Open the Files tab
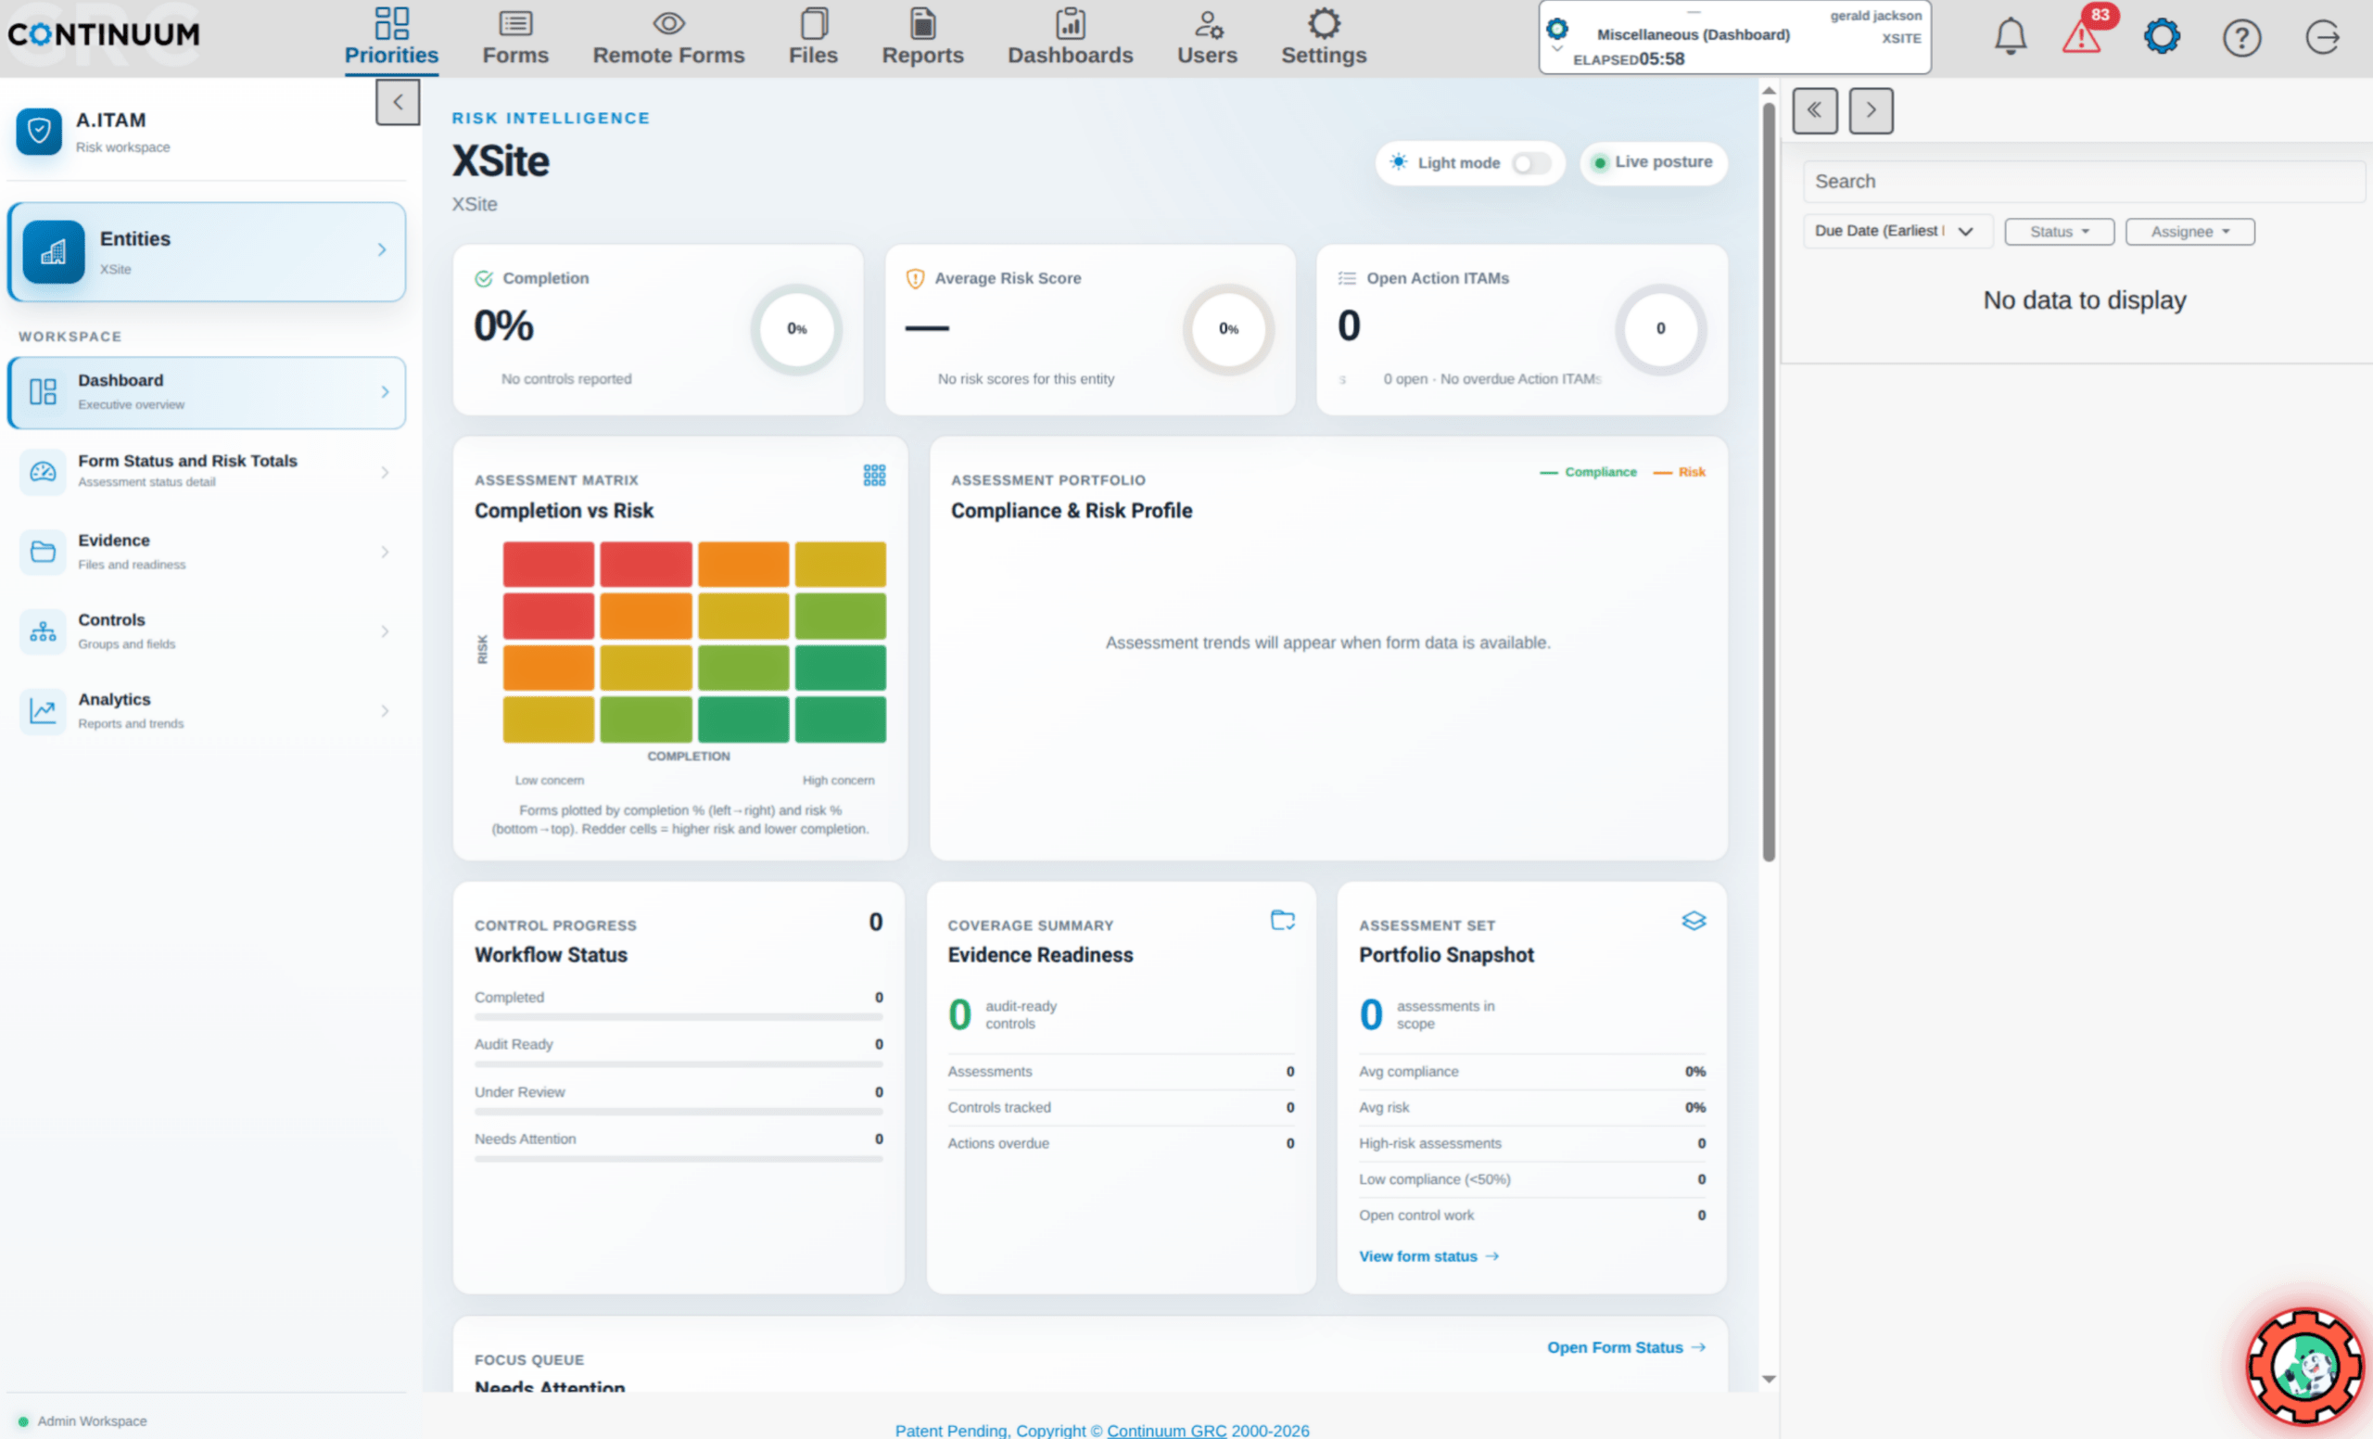Image resolution: width=2373 pixels, height=1439 pixels. [x=813, y=38]
